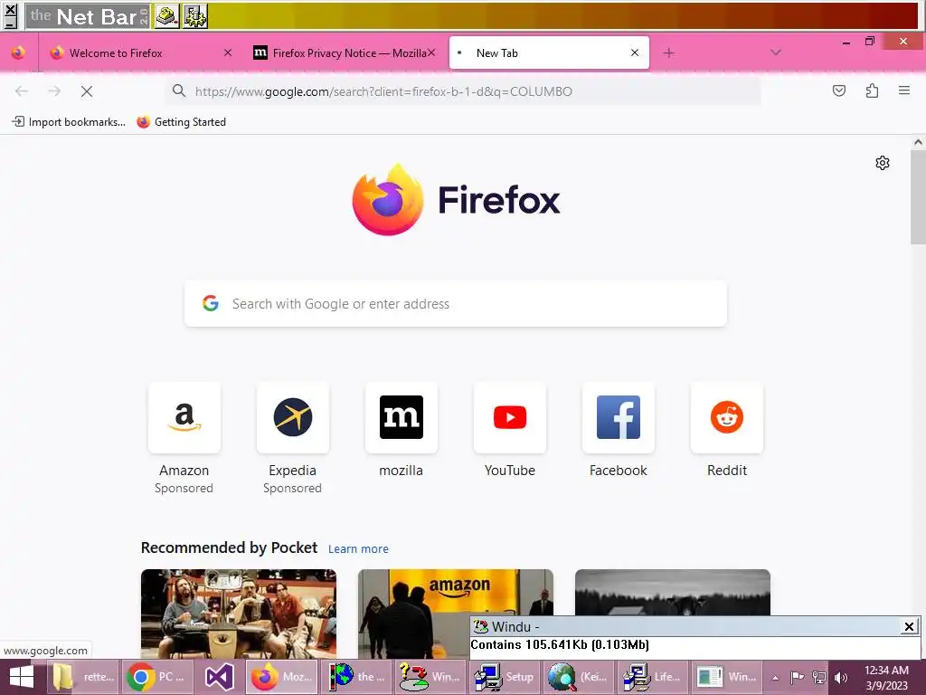926x695 pixels.
Task: Switch to the (Kei... taskbar window
Action: (578, 677)
